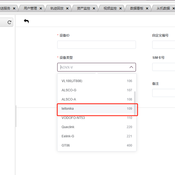The height and width of the screenshot is (175, 175).
Task: Click the back arrow icon
Action: [26, 21]
